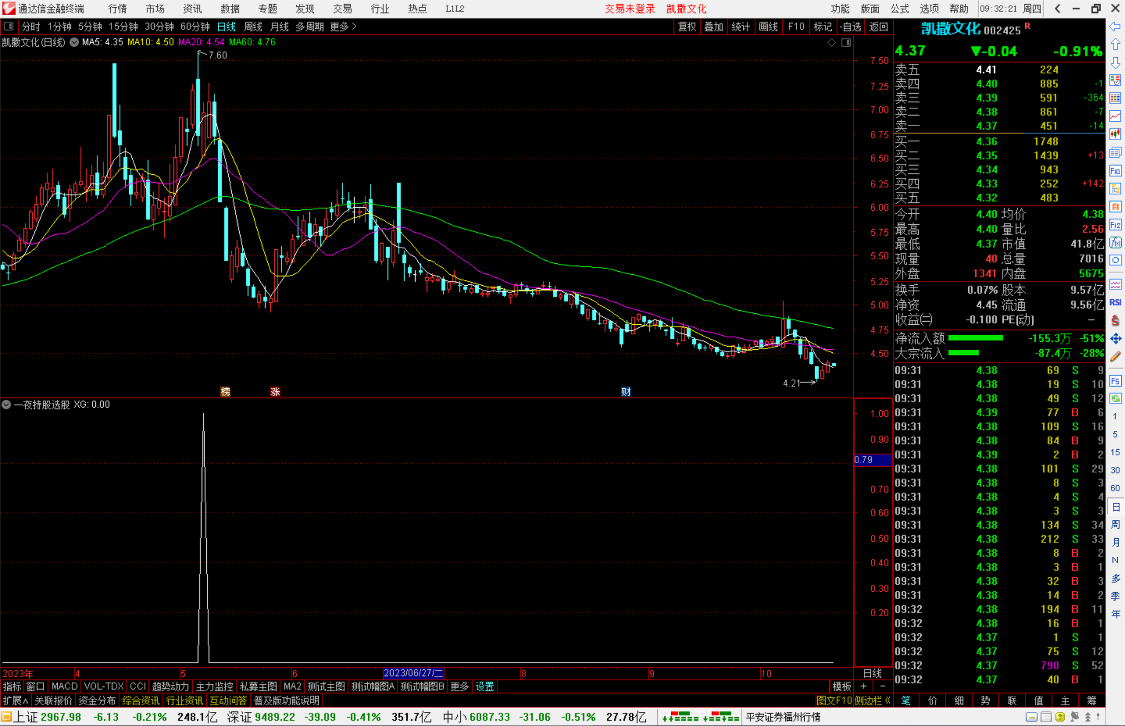Click the 复权 button
1125x726 pixels.
point(687,27)
